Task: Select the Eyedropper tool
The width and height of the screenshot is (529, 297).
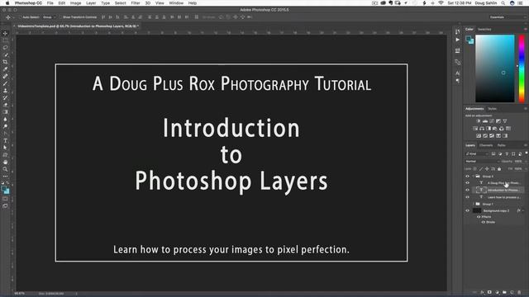Action: (x=5, y=69)
